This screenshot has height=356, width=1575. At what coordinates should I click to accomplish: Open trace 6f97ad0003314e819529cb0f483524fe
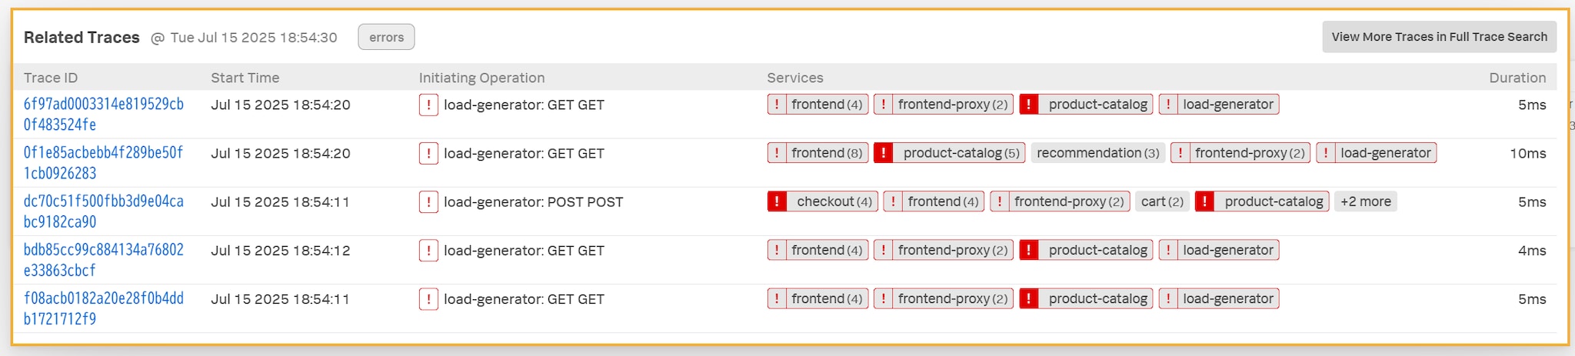[x=104, y=114]
